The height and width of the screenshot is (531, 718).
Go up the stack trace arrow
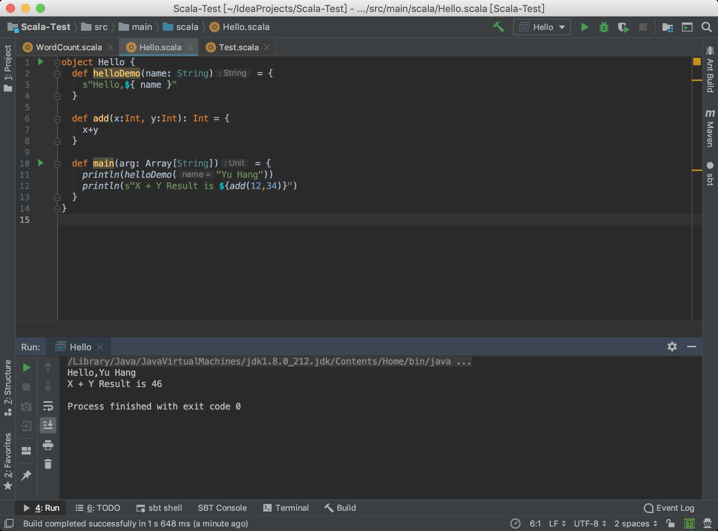48,367
